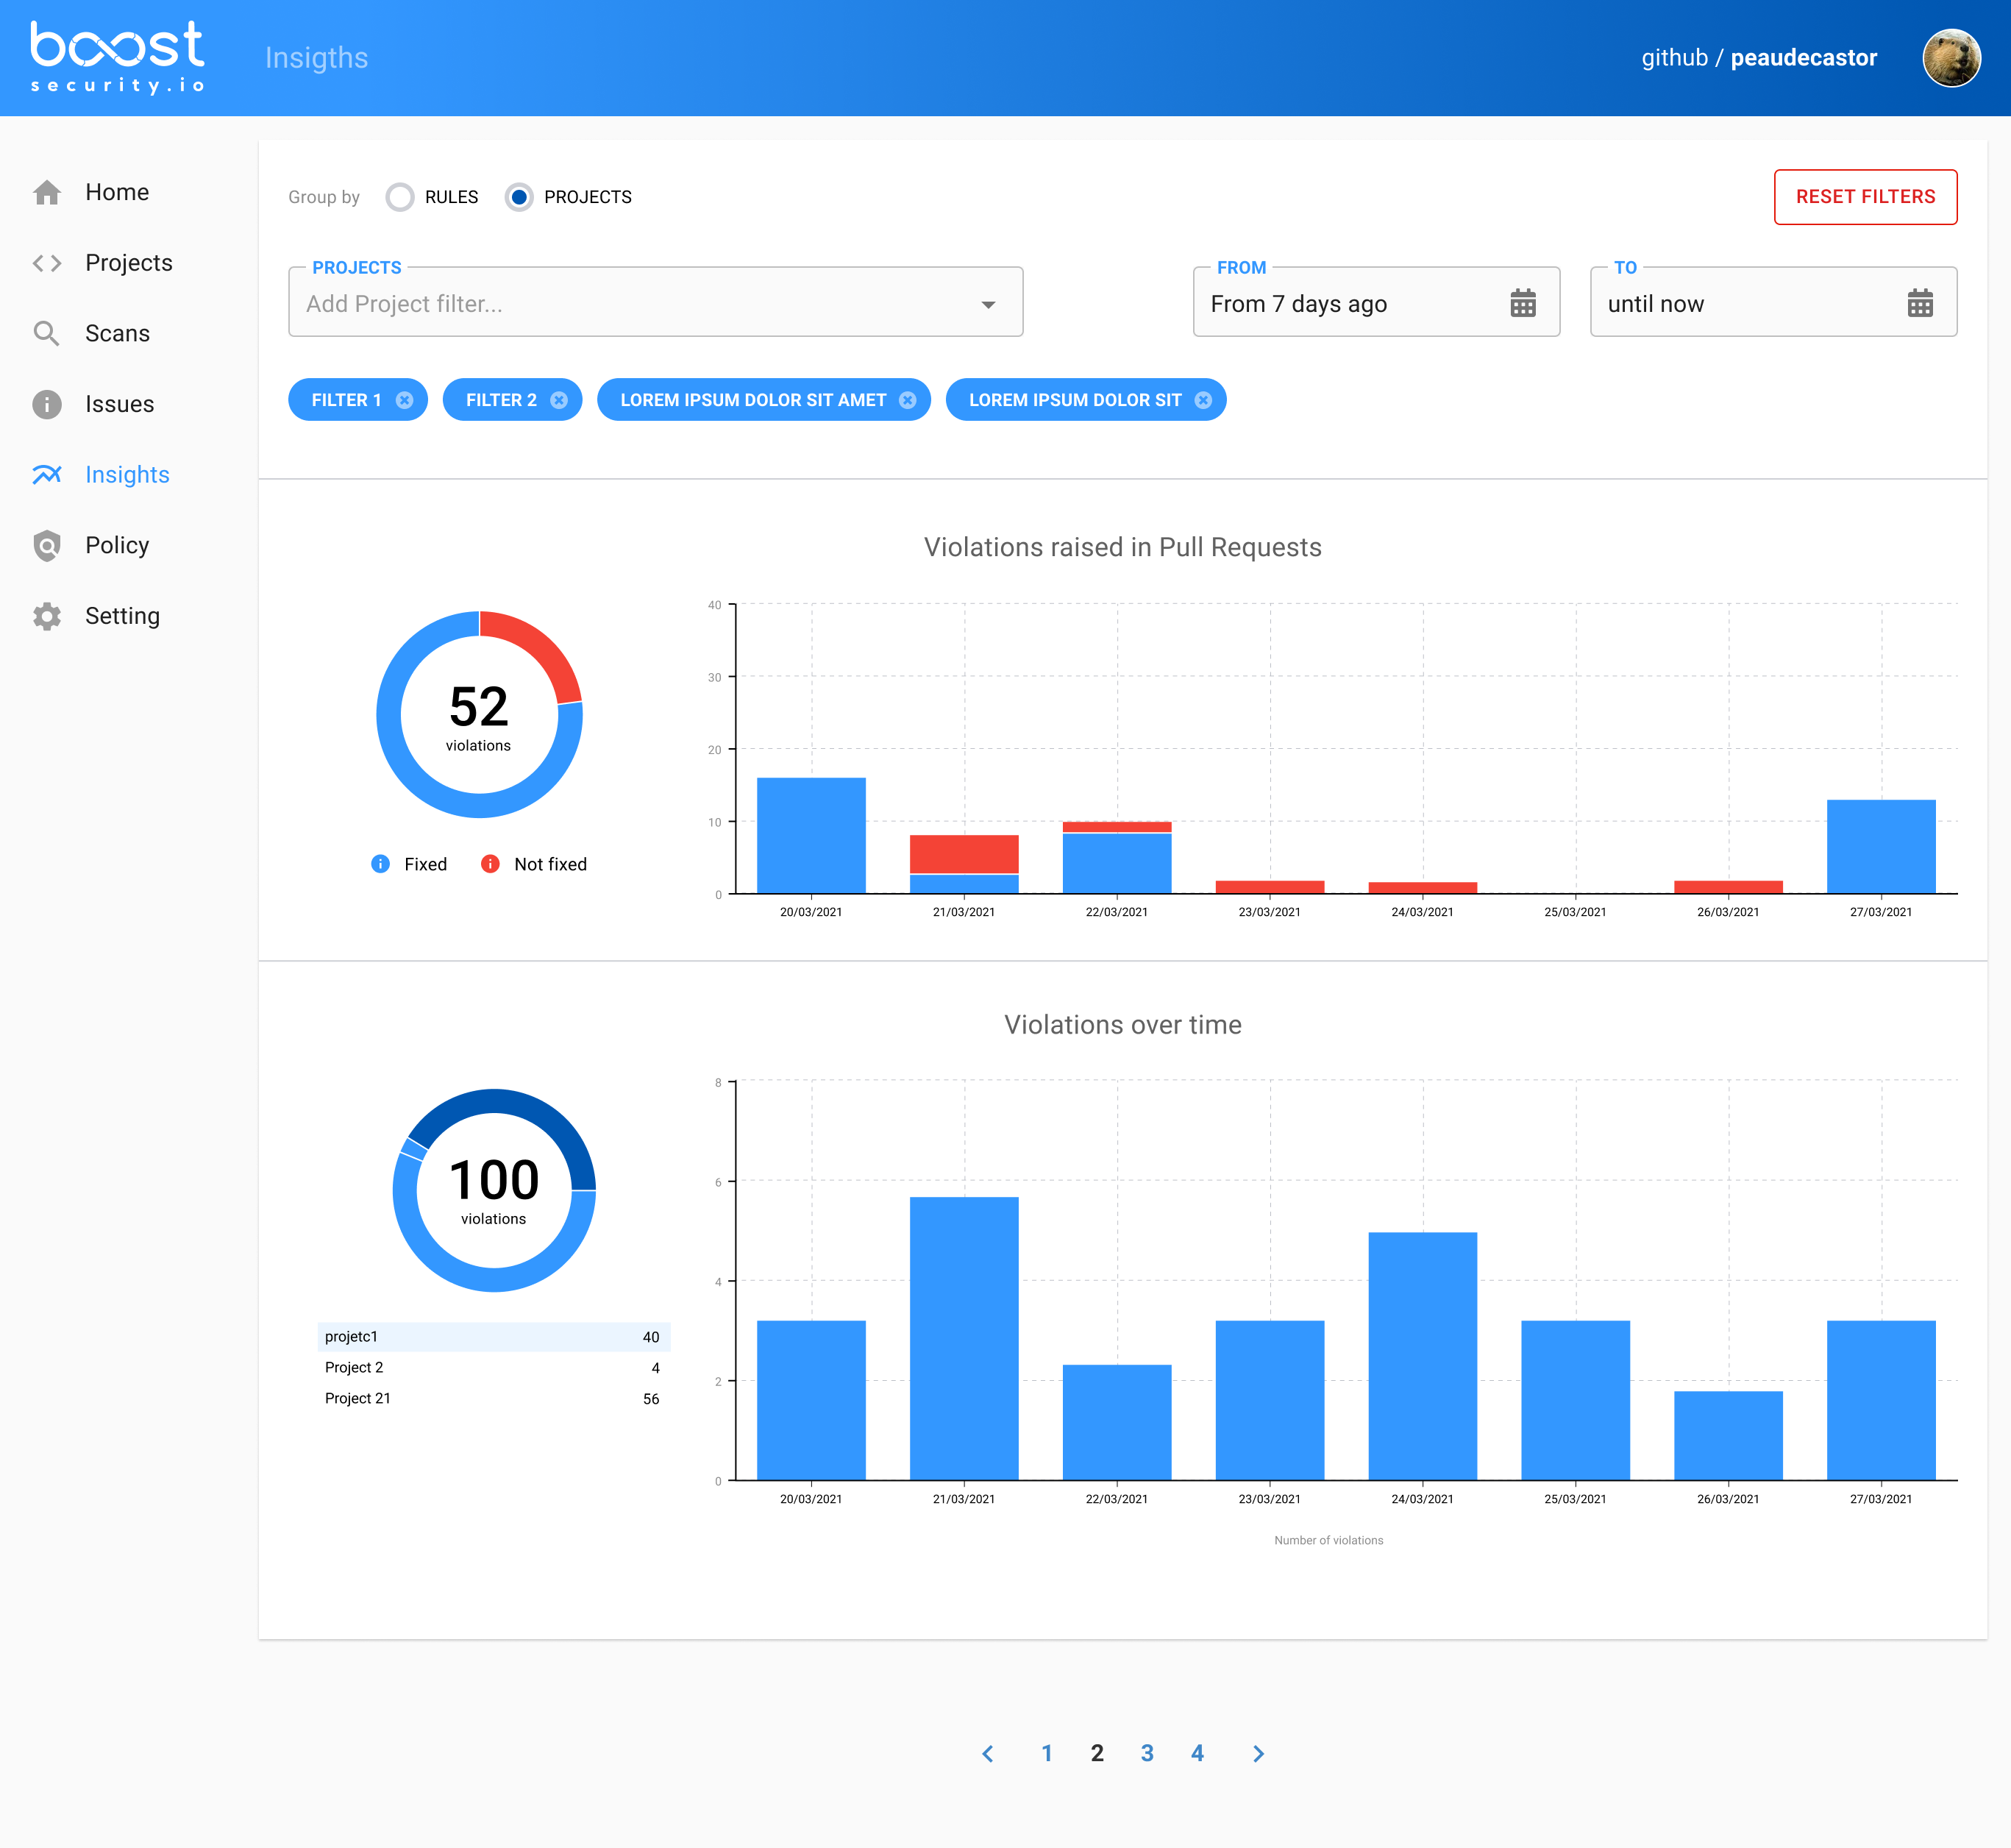Click the Violations raised in Pull Requests title
Screen dimensions: 2011x1848
(x=1122, y=547)
